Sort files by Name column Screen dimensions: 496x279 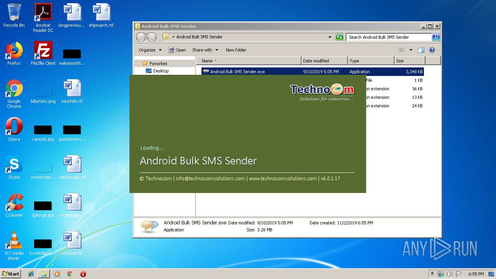pyautogui.click(x=248, y=61)
